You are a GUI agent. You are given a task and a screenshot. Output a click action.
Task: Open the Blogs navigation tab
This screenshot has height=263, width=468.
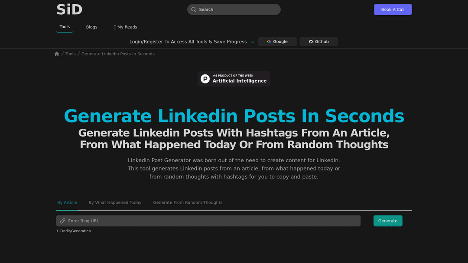click(x=91, y=27)
